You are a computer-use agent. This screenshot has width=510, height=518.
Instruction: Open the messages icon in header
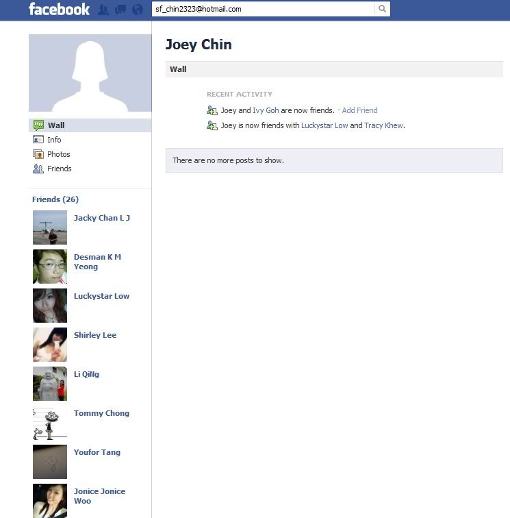click(x=120, y=10)
